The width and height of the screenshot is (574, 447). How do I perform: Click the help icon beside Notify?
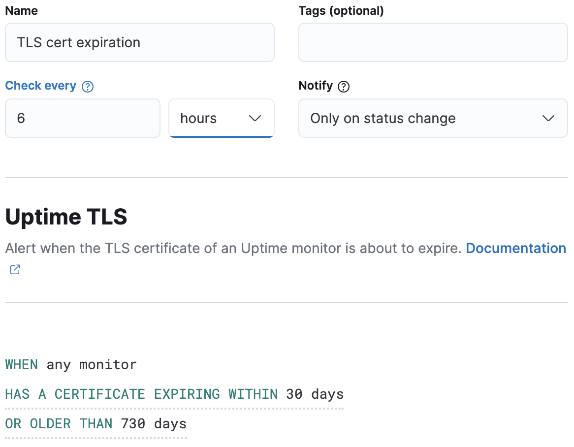[344, 87]
